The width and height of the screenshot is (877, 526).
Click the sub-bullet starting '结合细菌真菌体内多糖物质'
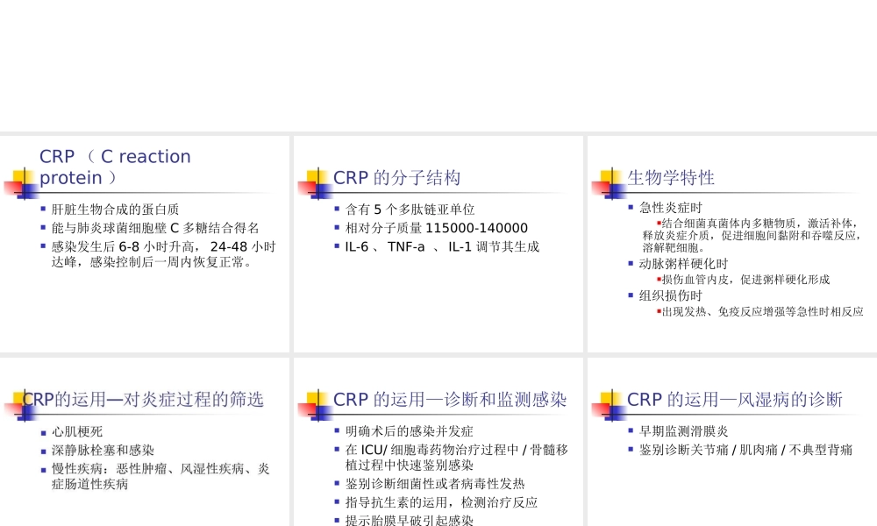752,235
